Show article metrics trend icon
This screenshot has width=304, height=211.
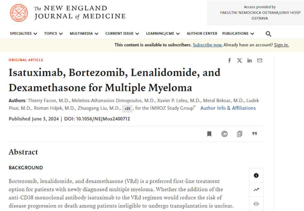click(x=256, y=190)
